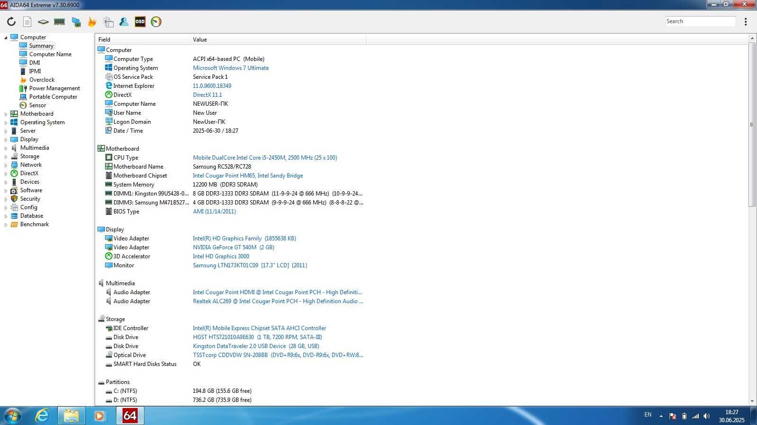Open the Internet Explorer version link
Image resolution: width=757 pixels, height=425 pixels.
click(212, 86)
